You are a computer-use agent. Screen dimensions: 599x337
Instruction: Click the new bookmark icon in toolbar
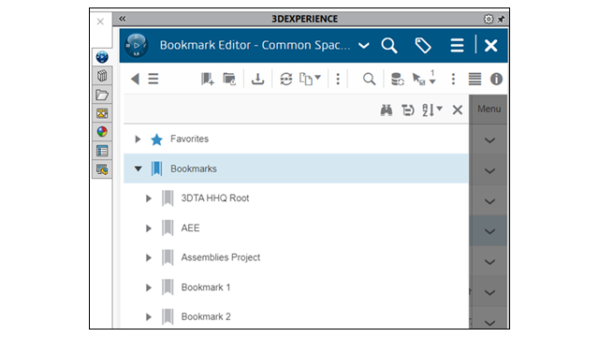click(208, 79)
